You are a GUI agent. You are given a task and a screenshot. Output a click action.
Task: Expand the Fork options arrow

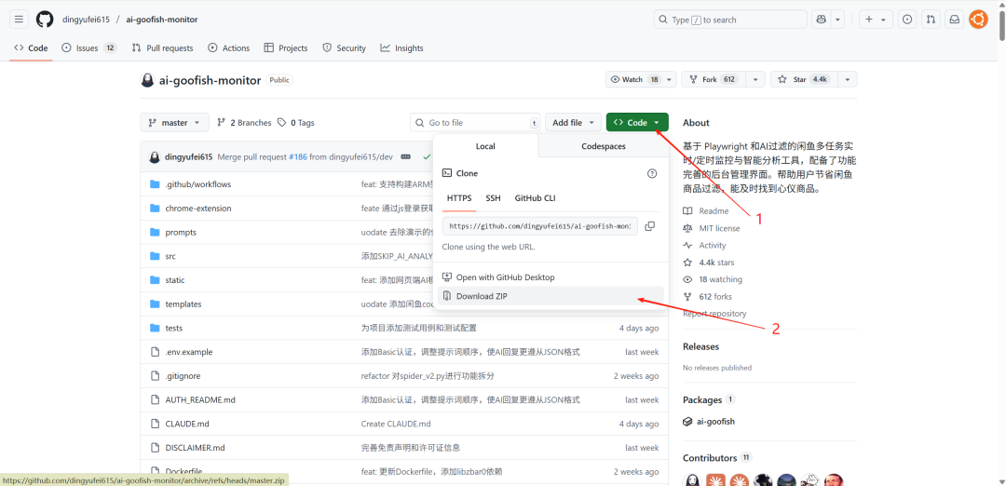(x=756, y=79)
